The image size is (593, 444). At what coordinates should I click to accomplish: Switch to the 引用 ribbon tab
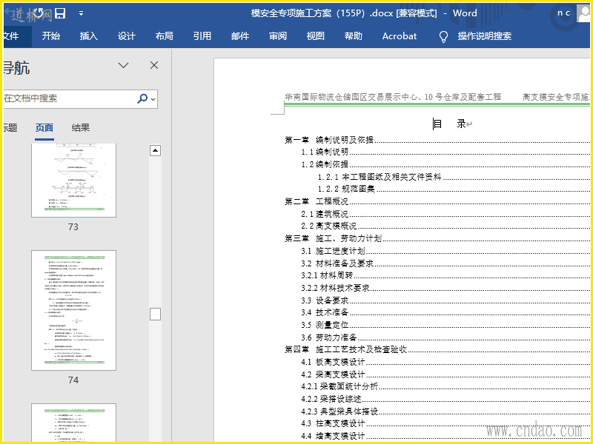(x=202, y=36)
